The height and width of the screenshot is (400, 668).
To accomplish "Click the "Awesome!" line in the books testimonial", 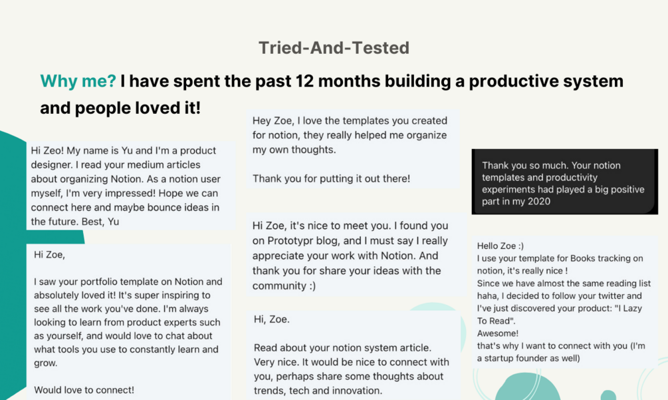I will coord(498,333).
